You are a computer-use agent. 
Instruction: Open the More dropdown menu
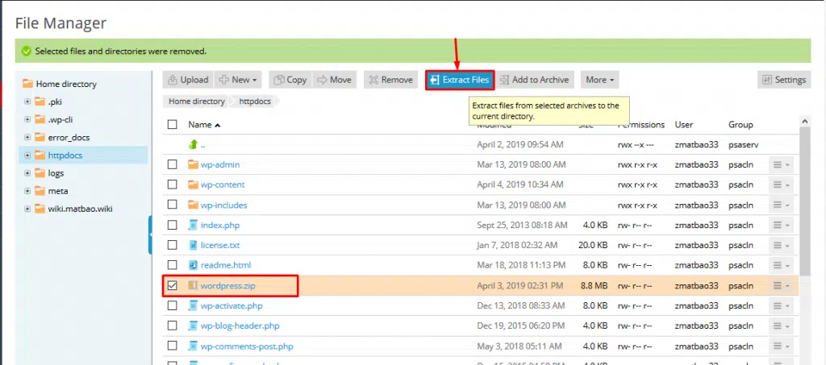pyautogui.click(x=600, y=80)
